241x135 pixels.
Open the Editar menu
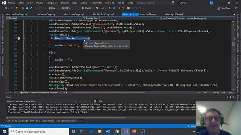21,3
